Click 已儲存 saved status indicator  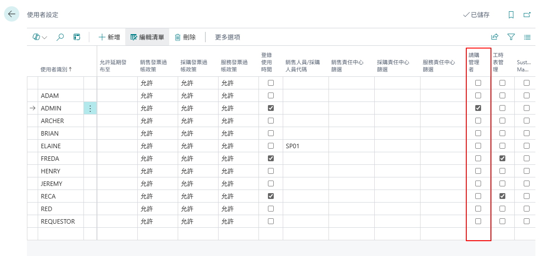(476, 15)
